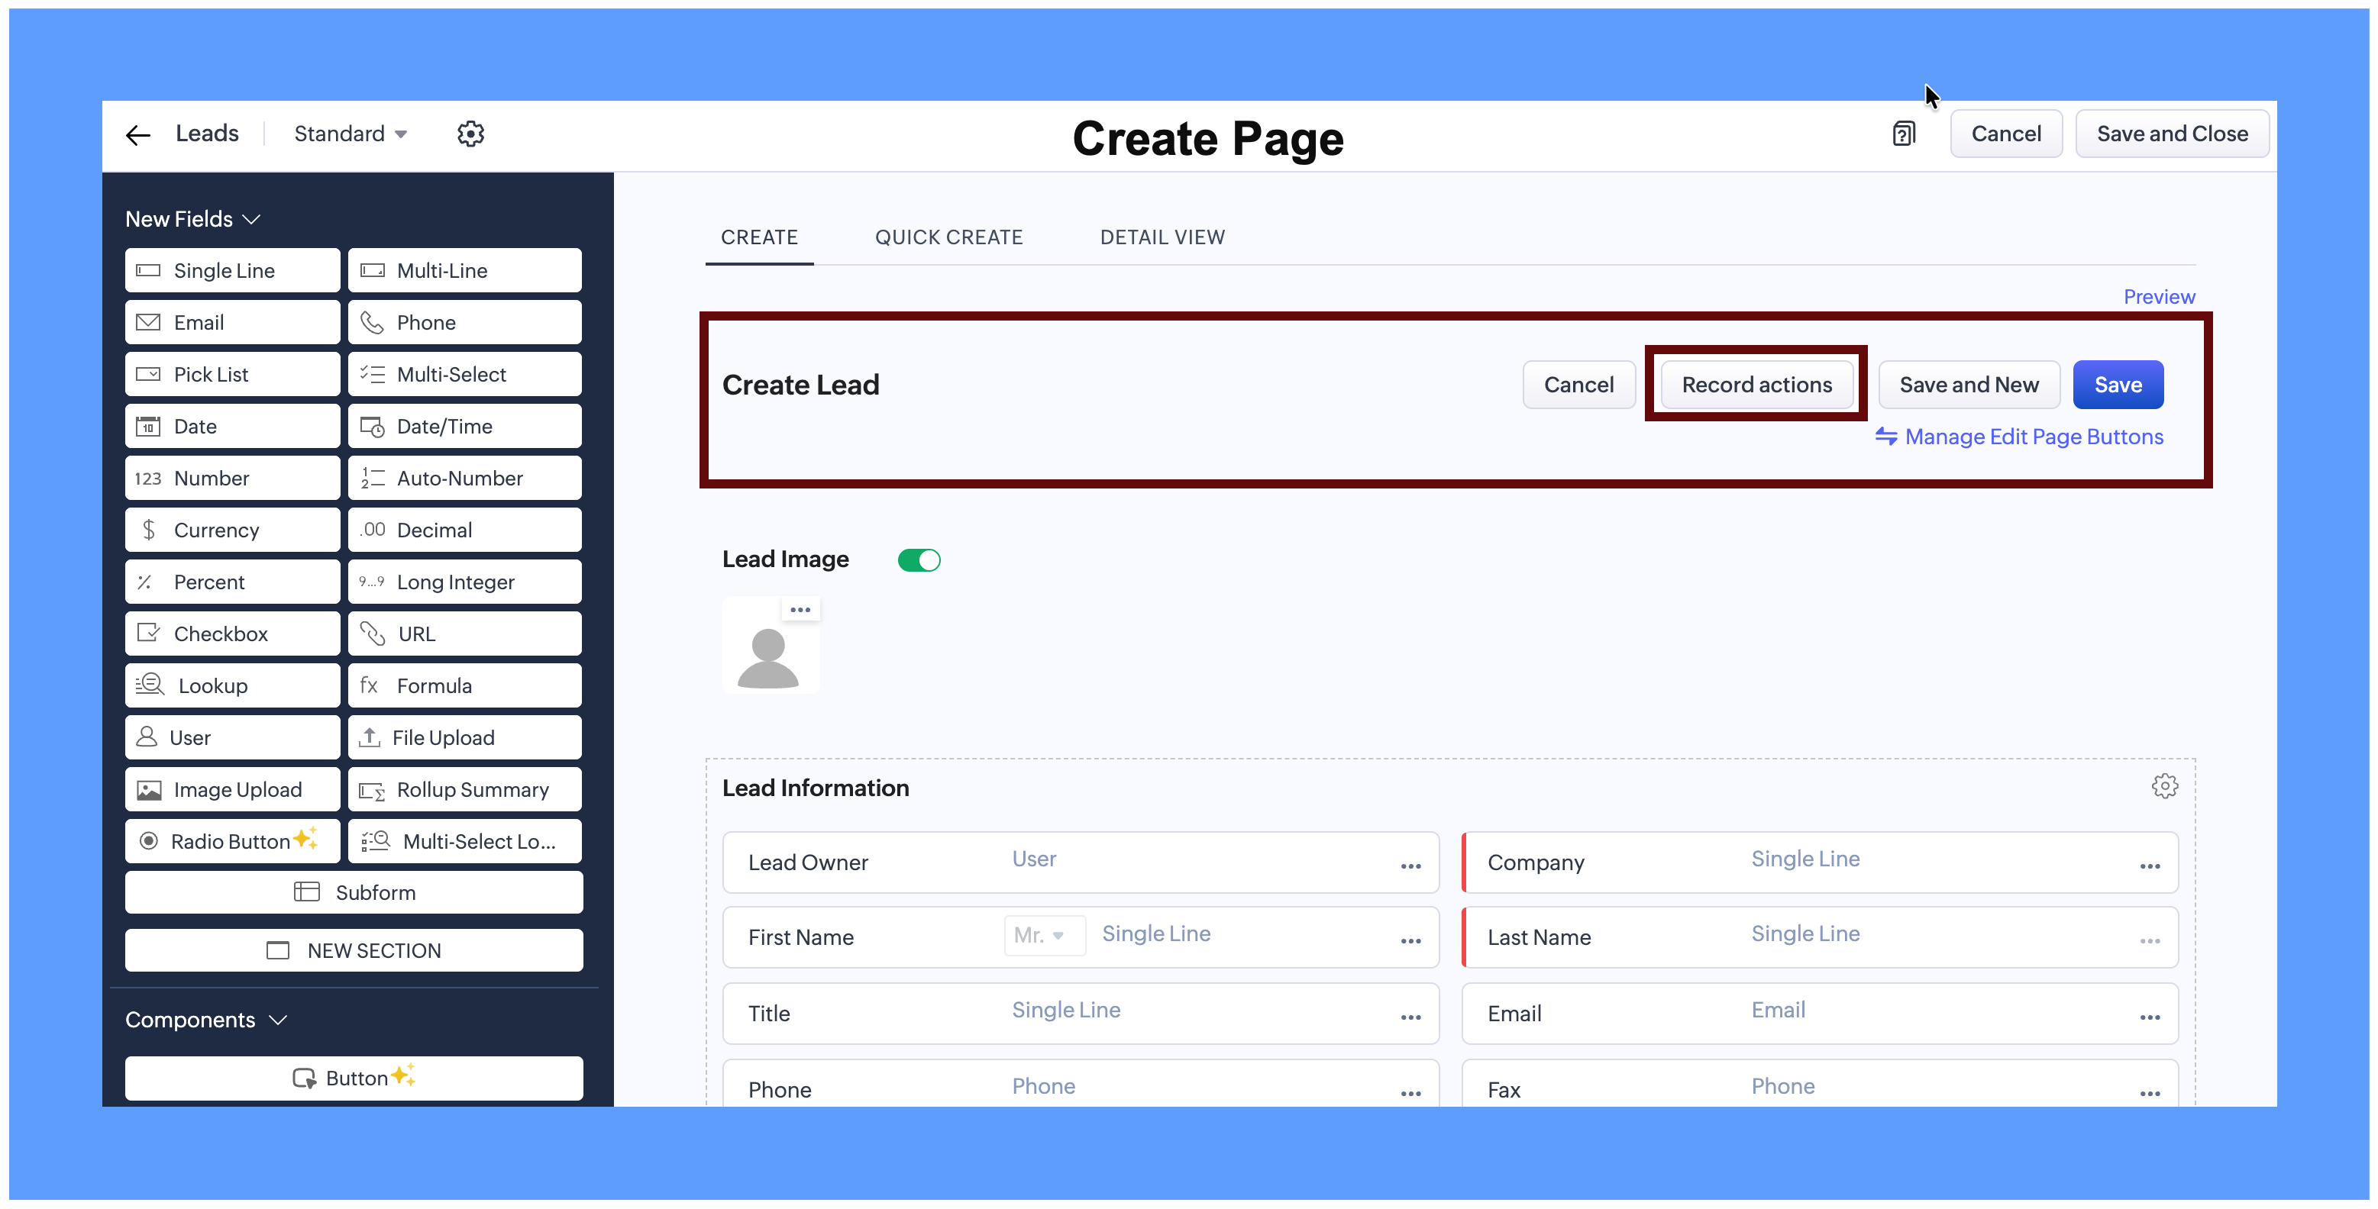
Task: Add an Image Upload field
Action: pyautogui.click(x=233, y=790)
